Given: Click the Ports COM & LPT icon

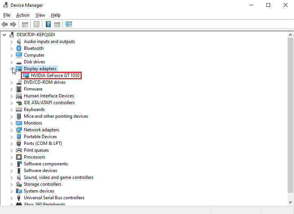Looking at the screenshot, I should tap(19, 143).
